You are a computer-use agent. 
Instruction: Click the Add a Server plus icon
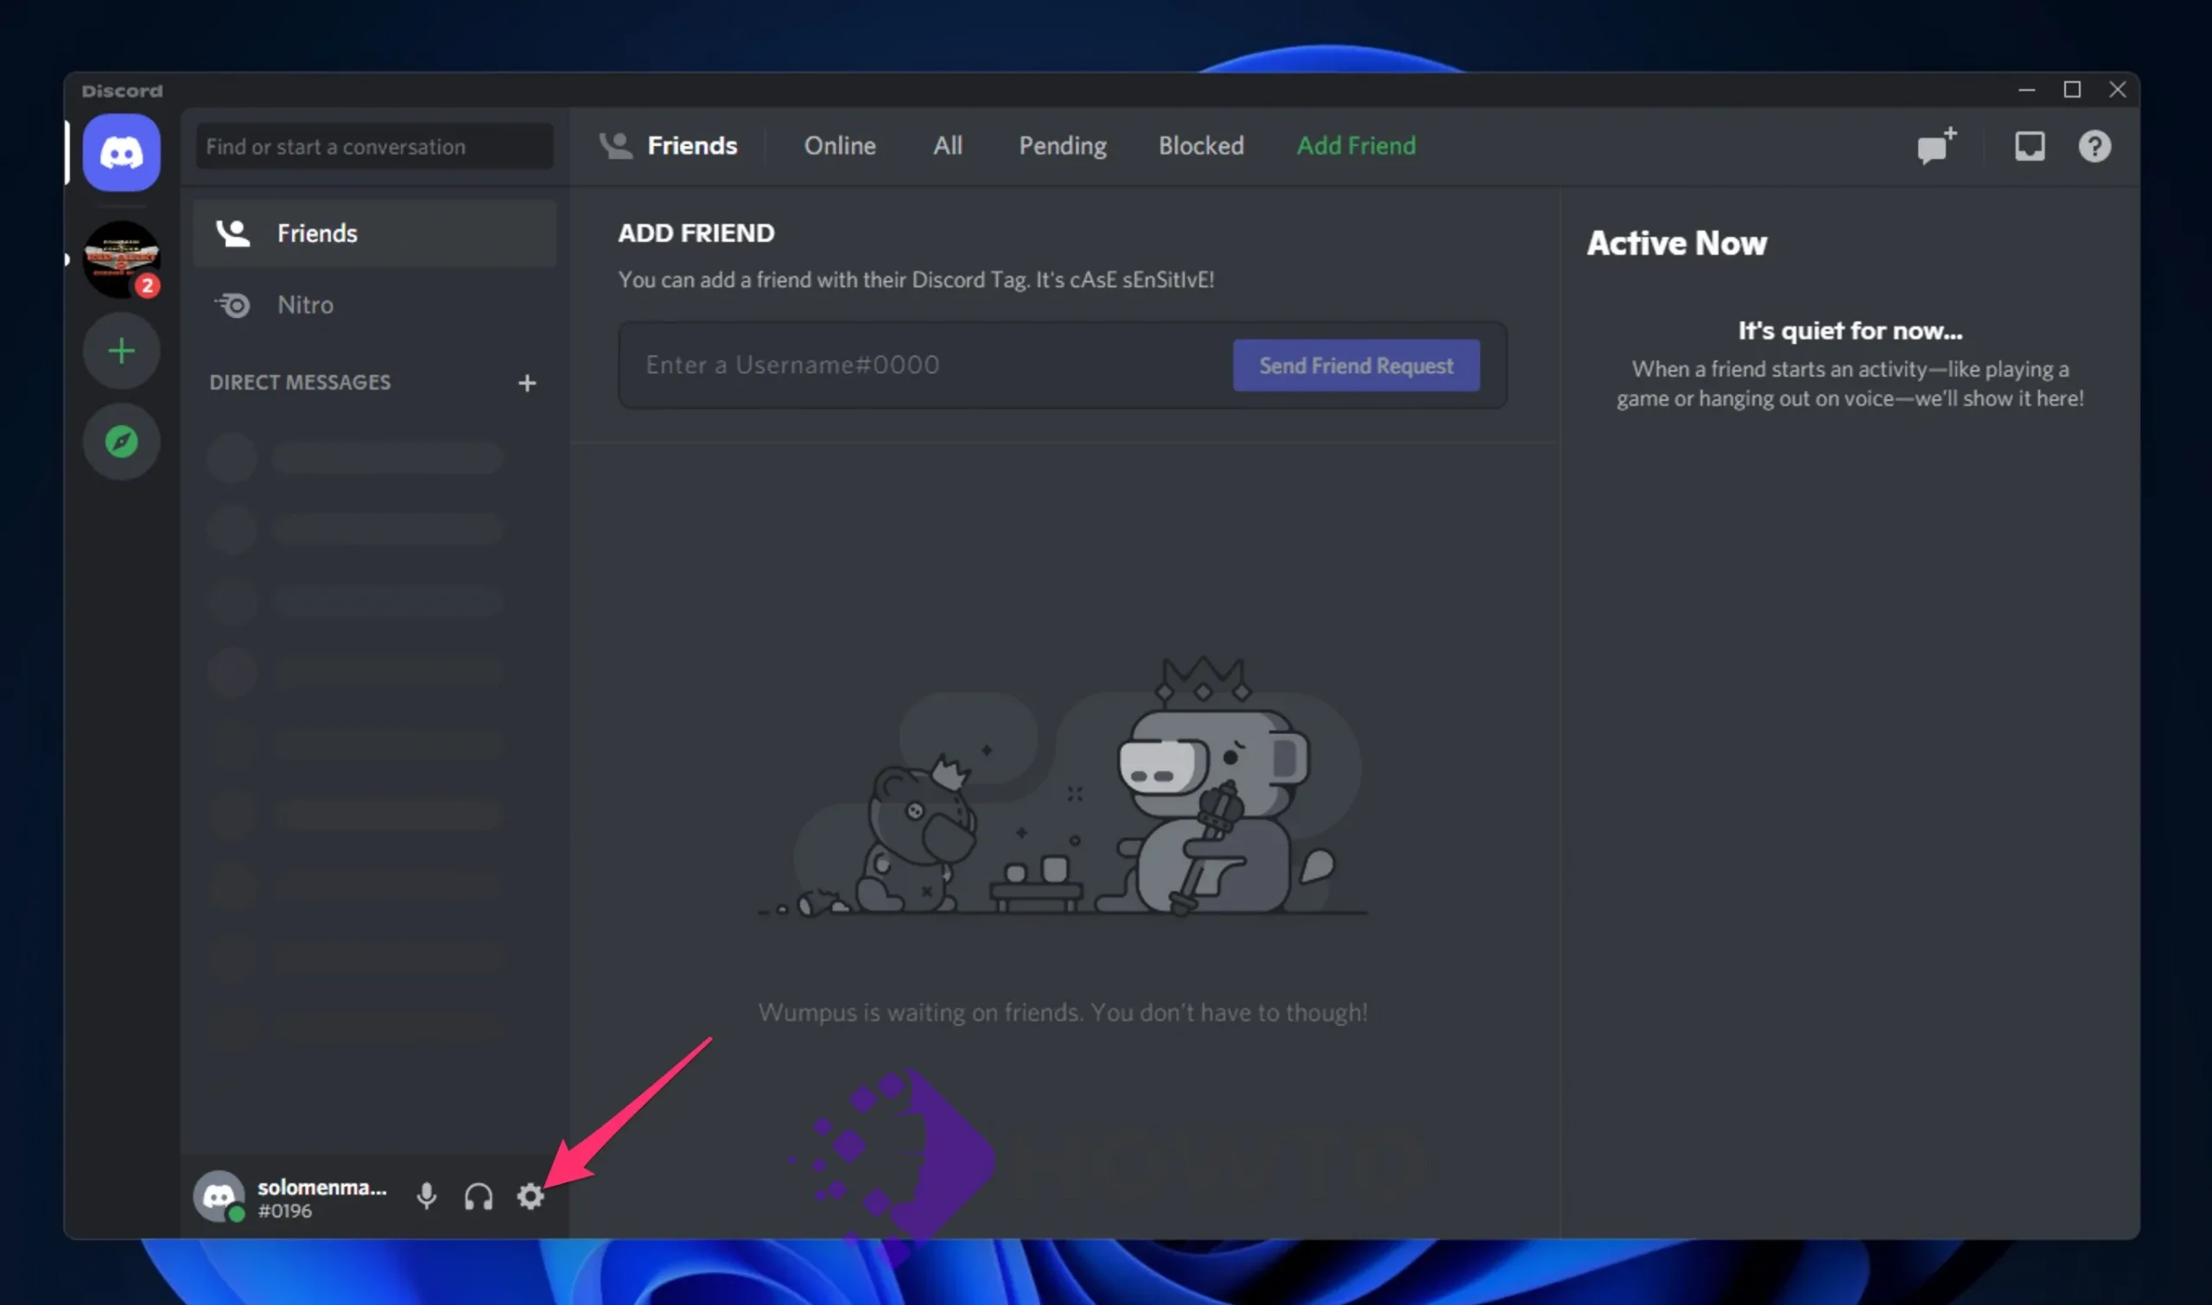coord(121,351)
